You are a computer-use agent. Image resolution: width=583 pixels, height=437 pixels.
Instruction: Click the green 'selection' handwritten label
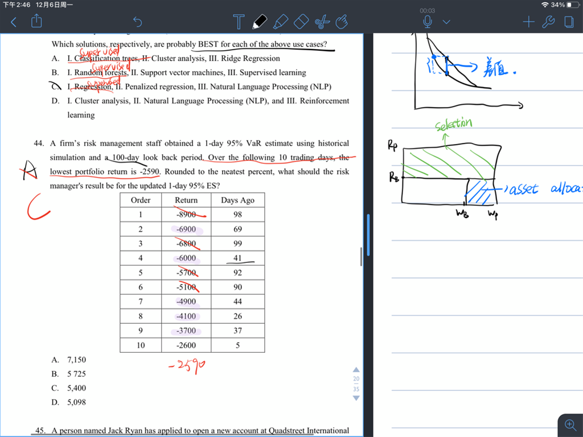[x=454, y=124]
